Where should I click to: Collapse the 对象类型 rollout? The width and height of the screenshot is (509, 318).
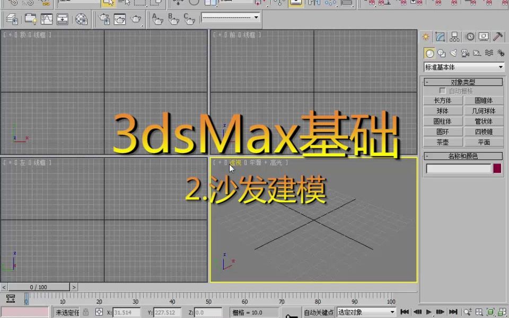(427, 82)
